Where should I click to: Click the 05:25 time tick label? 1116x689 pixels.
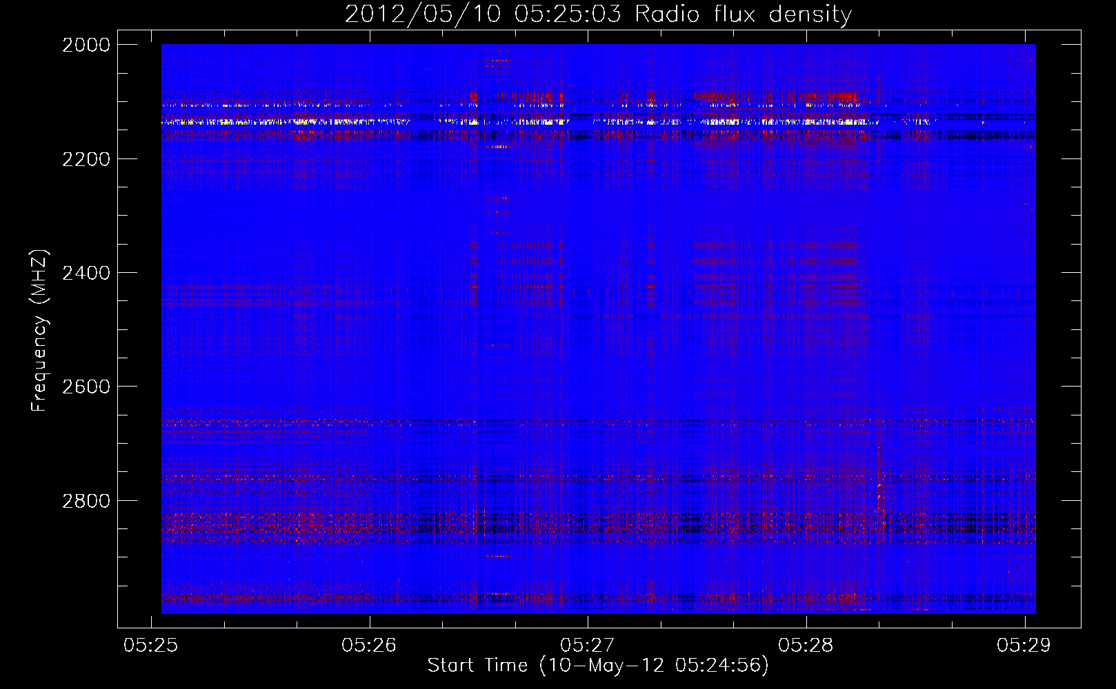pyautogui.click(x=150, y=645)
